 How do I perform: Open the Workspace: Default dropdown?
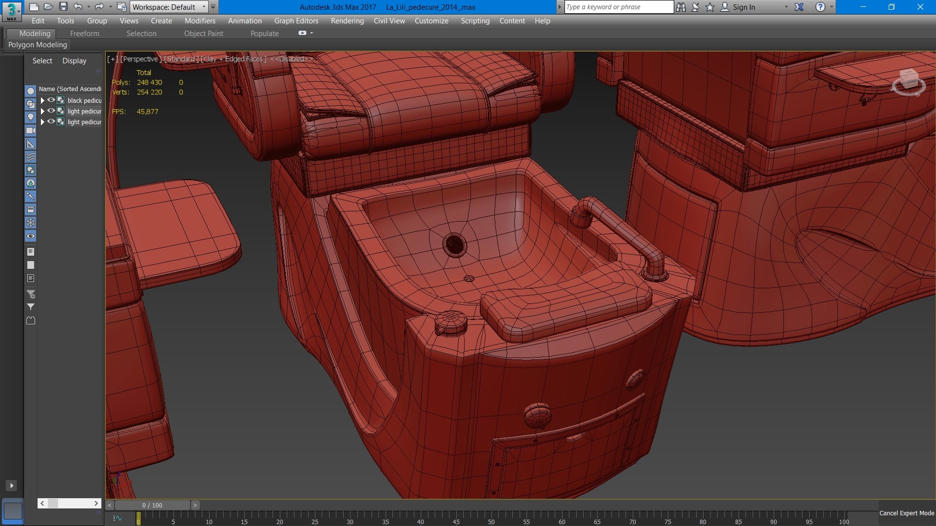169,7
